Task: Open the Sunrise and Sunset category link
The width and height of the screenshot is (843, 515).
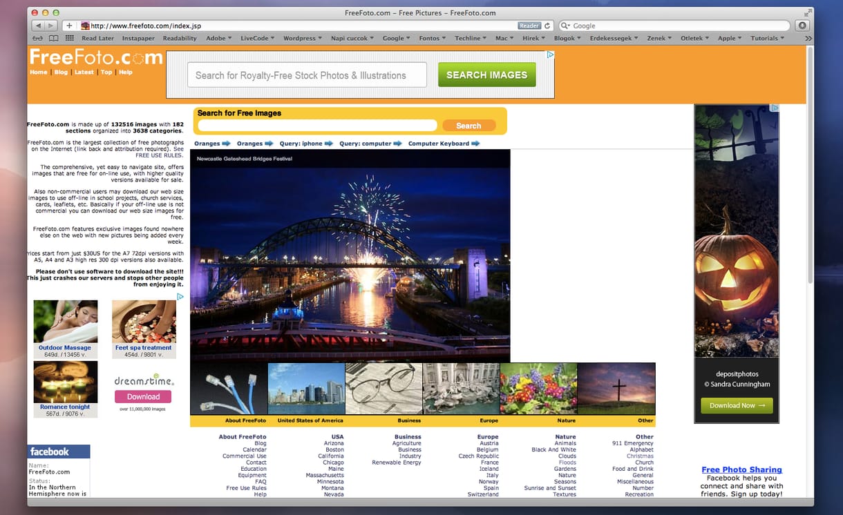Action: point(550,488)
